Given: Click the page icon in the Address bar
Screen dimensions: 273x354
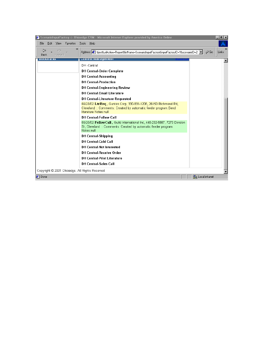Looking at the screenshot, I should click(x=94, y=52).
